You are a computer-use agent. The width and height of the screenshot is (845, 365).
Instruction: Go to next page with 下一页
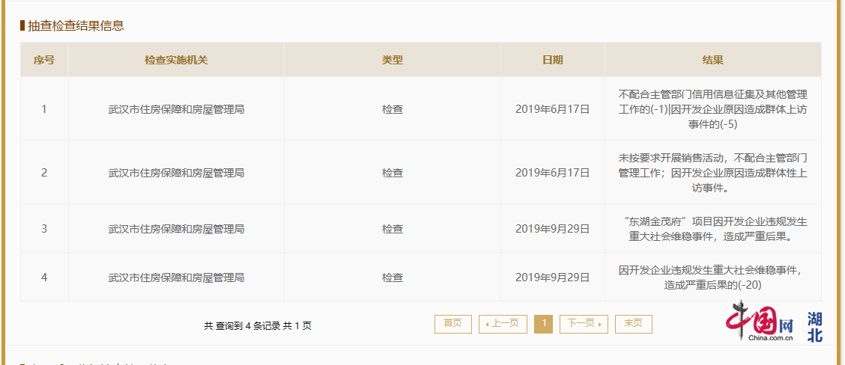[x=584, y=324]
